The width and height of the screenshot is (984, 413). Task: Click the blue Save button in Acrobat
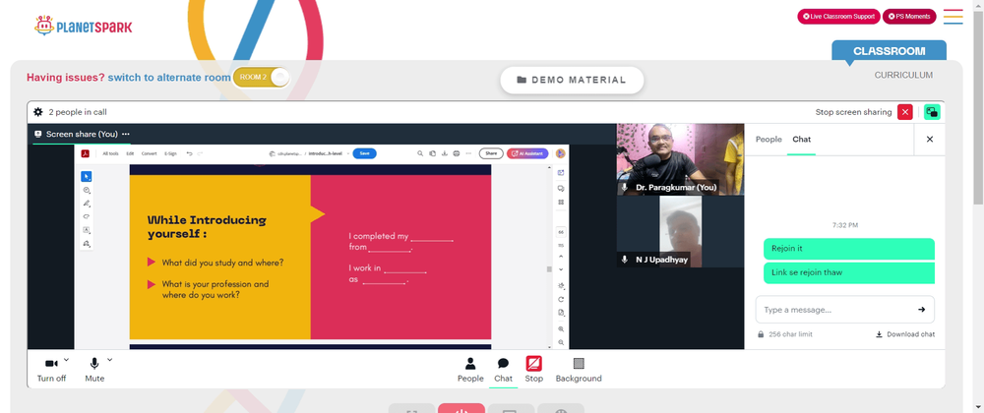[x=365, y=153]
